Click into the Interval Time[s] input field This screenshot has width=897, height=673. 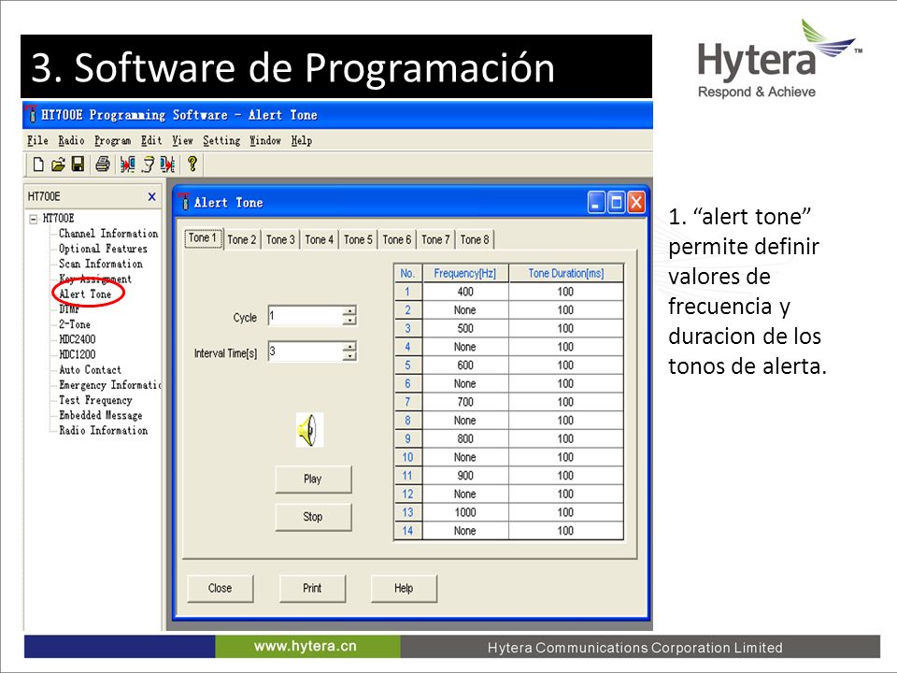[x=306, y=351]
